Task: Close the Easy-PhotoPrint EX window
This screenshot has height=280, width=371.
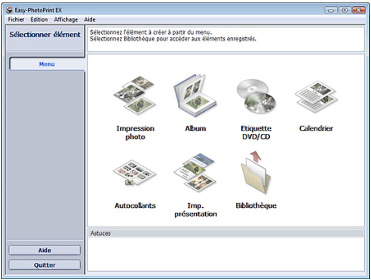Action: [x=359, y=10]
